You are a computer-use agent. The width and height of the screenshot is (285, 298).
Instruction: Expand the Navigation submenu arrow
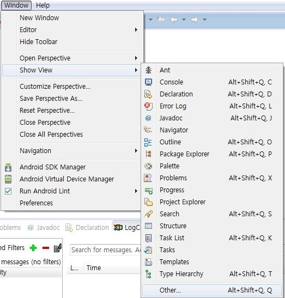click(136, 151)
